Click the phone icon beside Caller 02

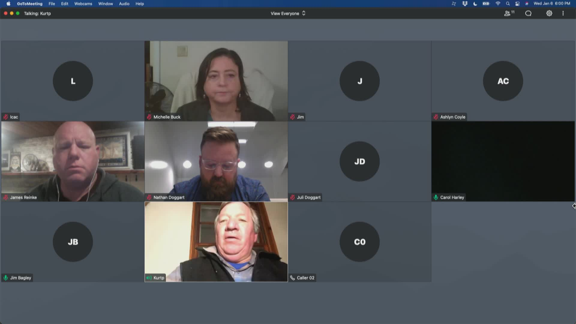pos(292,278)
